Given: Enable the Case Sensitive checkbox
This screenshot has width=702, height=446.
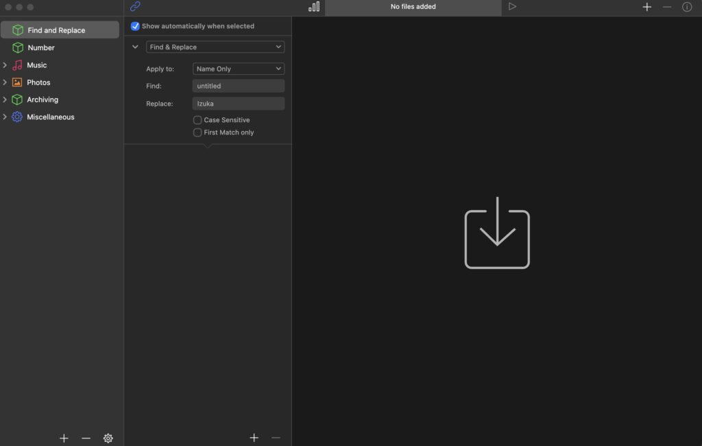Looking at the screenshot, I should coord(197,120).
